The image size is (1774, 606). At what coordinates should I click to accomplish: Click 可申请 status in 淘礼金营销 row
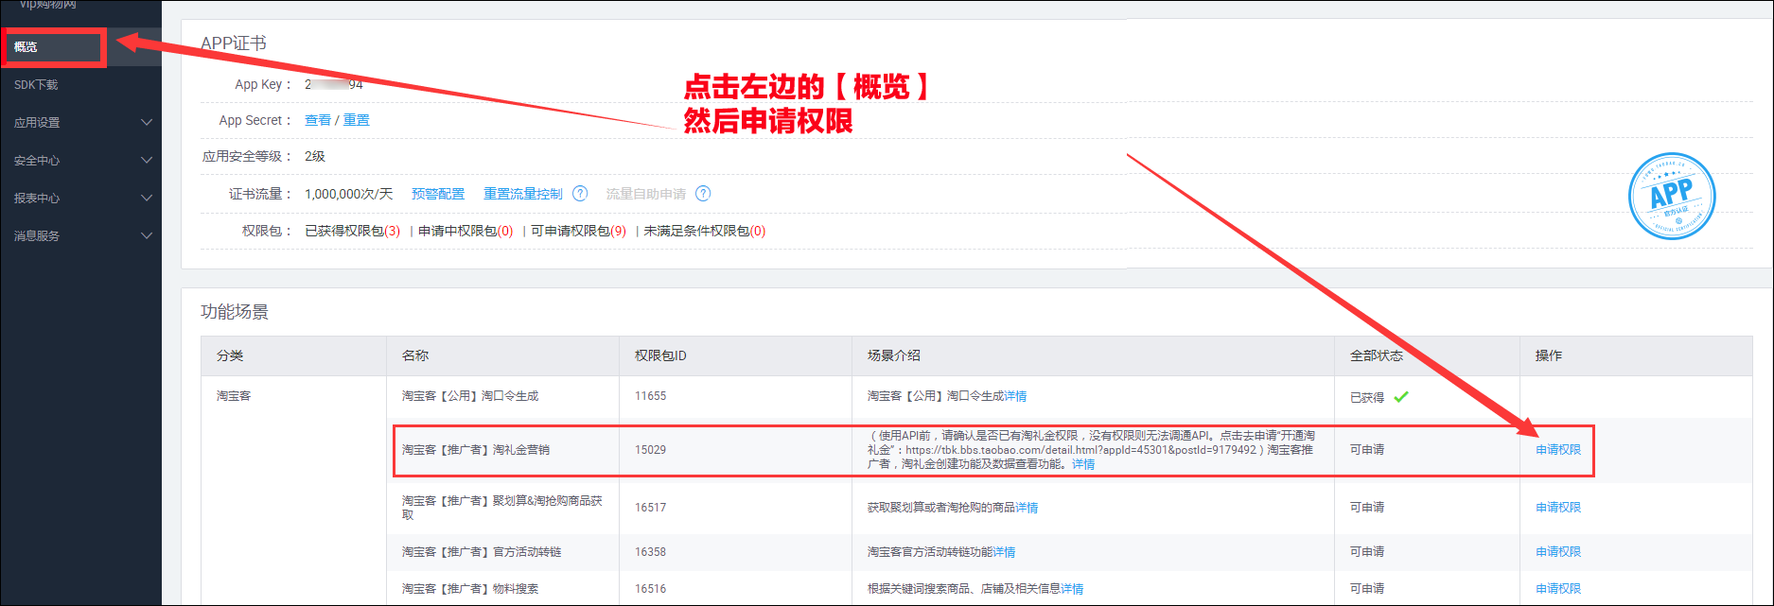point(1367,450)
